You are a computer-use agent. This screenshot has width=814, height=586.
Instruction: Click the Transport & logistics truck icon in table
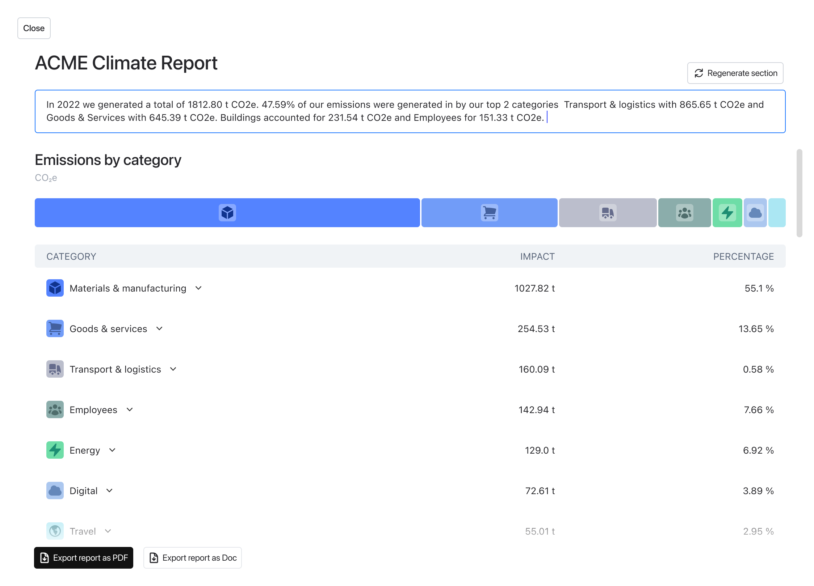point(55,369)
